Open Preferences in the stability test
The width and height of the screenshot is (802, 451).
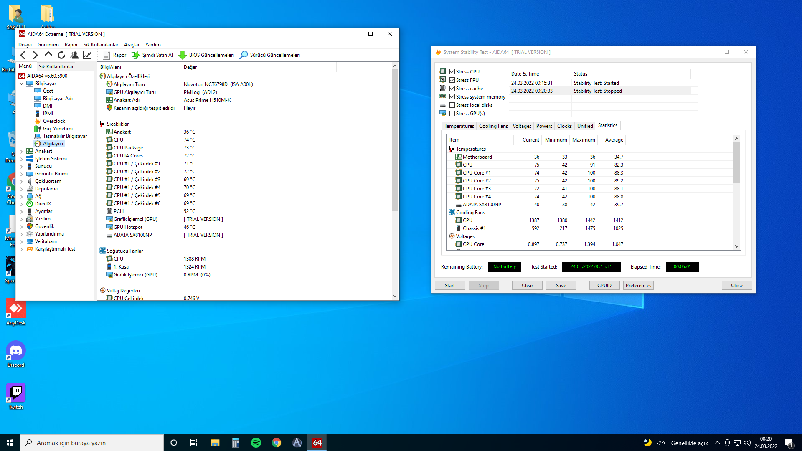638,286
